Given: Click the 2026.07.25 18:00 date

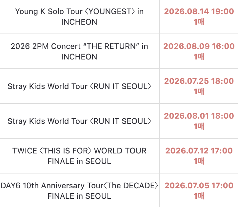Looking at the screenshot, I should coord(199,81).
